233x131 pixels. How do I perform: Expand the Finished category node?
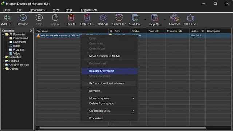pyautogui.click(x=3, y=61)
